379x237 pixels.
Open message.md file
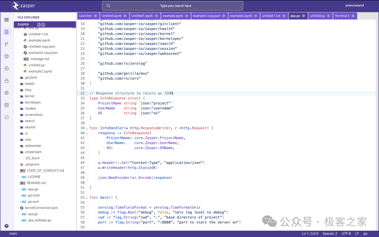[36, 59]
